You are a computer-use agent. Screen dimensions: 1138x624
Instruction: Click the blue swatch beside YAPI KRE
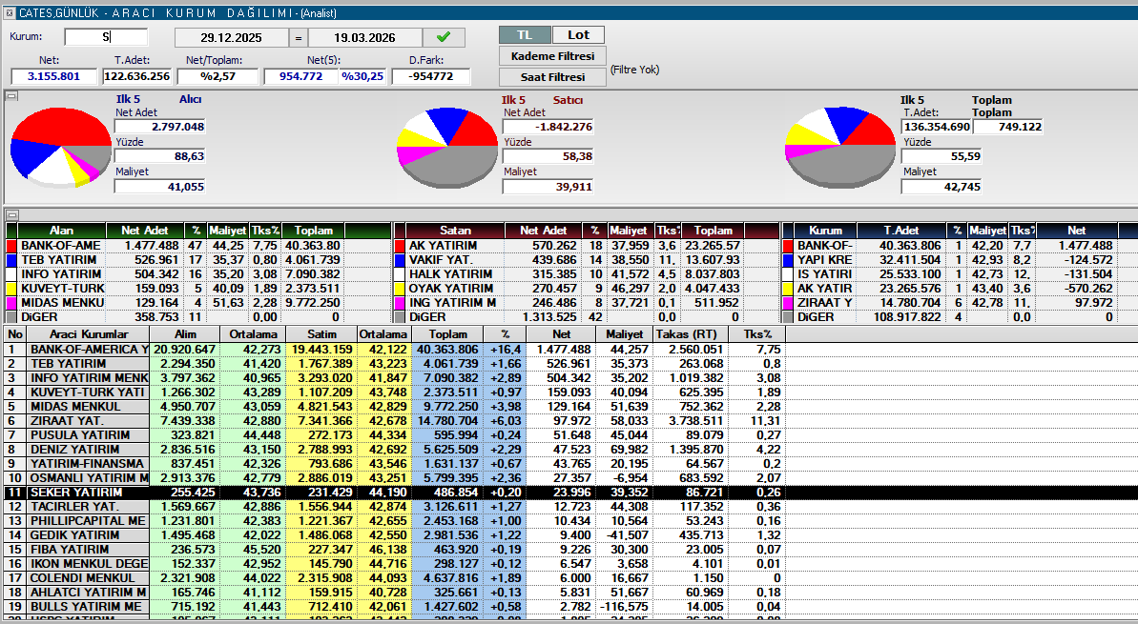click(x=788, y=259)
